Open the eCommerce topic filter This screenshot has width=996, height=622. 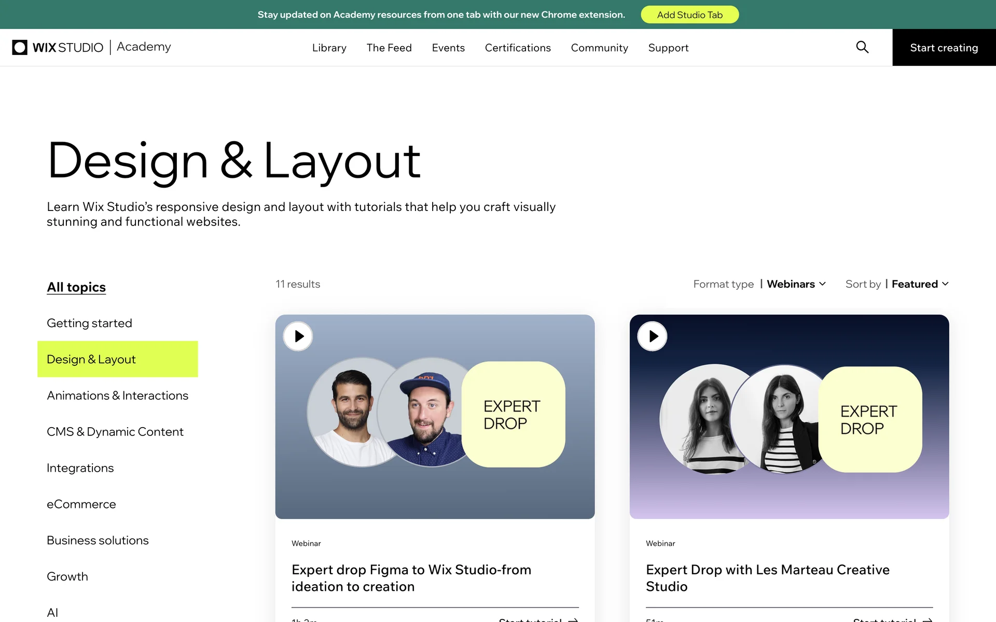point(81,504)
